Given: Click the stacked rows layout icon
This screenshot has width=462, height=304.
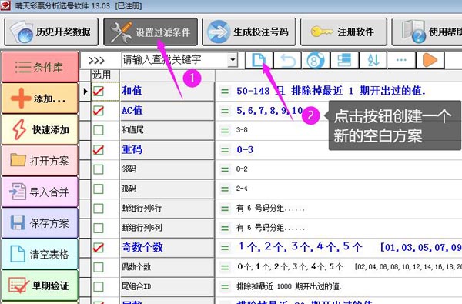Looking at the screenshot, I should [344, 60].
